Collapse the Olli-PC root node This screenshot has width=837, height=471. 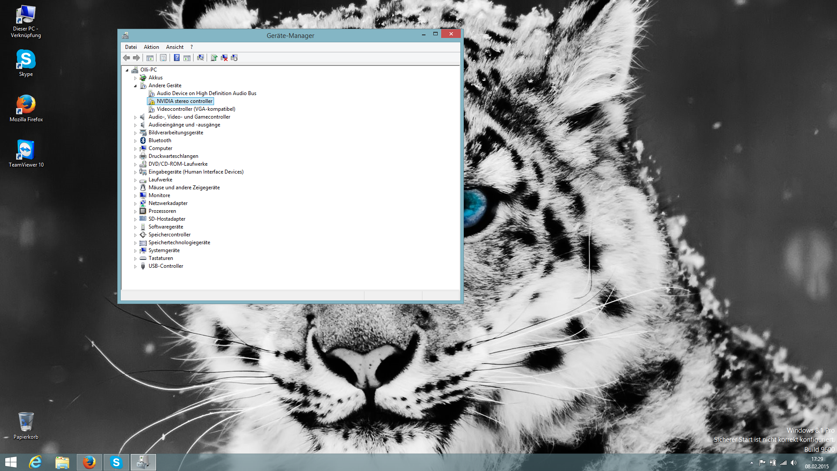pyautogui.click(x=127, y=70)
